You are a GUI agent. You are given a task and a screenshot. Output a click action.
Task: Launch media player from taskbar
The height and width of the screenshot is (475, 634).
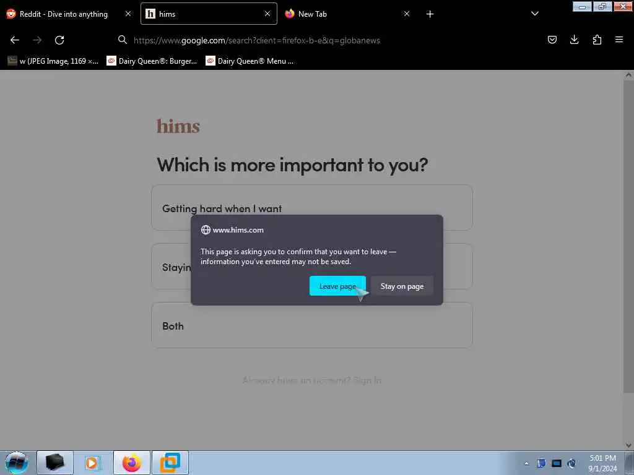coord(92,463)
